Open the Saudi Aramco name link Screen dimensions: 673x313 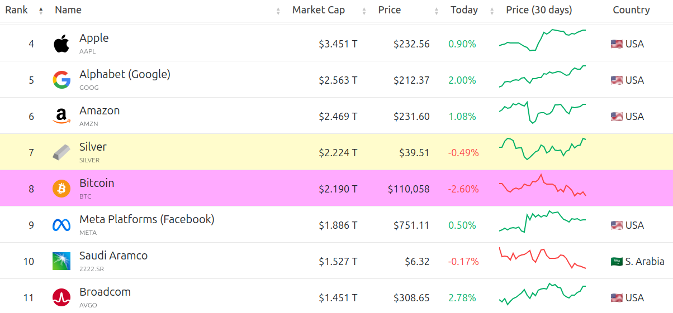point(113,256)
